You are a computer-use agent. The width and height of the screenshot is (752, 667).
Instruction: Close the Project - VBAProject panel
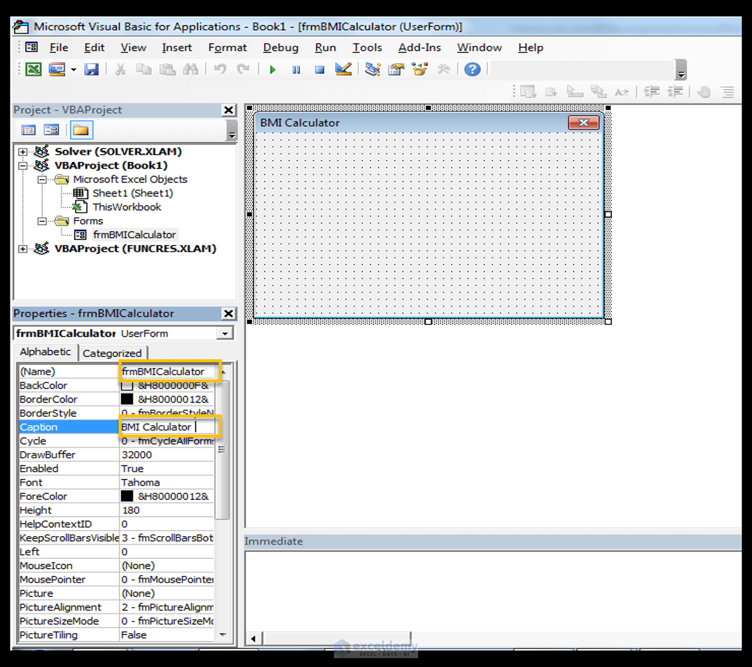(x=229, y=110)
